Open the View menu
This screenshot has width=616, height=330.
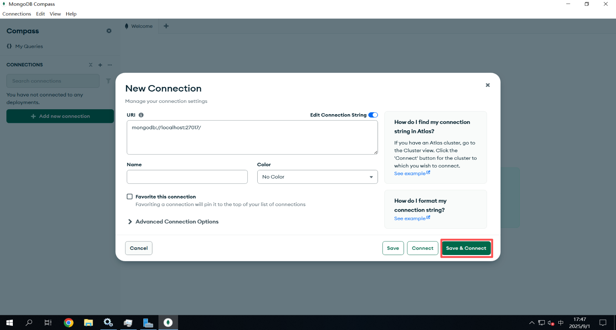pyautogui.click(x=55, y=14)
